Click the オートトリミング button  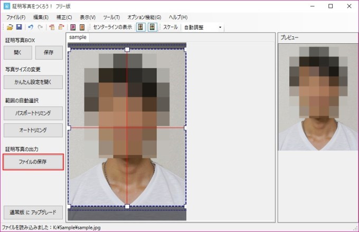click(33, 130)
